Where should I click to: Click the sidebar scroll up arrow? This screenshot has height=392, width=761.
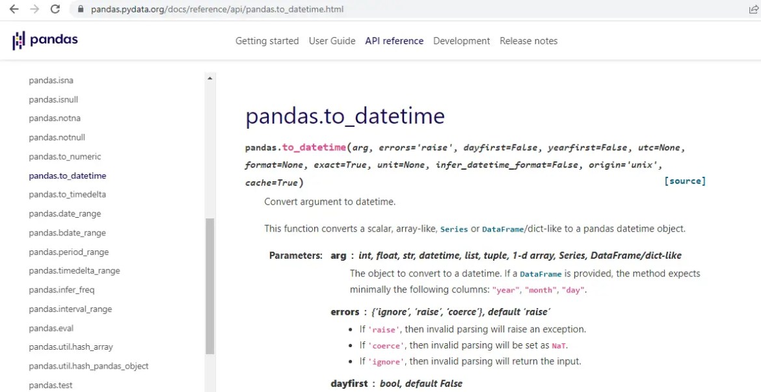(x=209, y=78)
